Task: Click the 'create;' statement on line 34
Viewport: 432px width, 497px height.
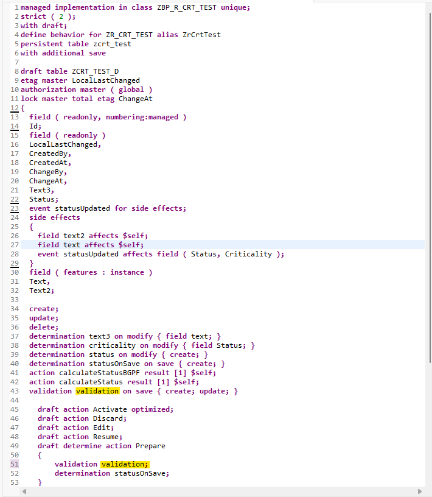Action: [x=44, y=309]
